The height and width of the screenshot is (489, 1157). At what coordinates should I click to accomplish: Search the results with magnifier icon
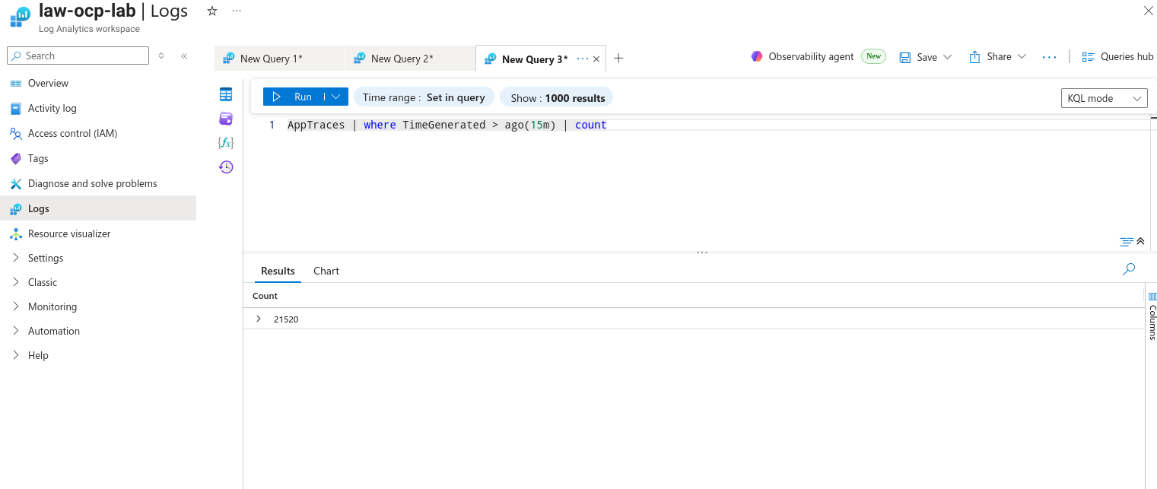tap(1129, 269)
